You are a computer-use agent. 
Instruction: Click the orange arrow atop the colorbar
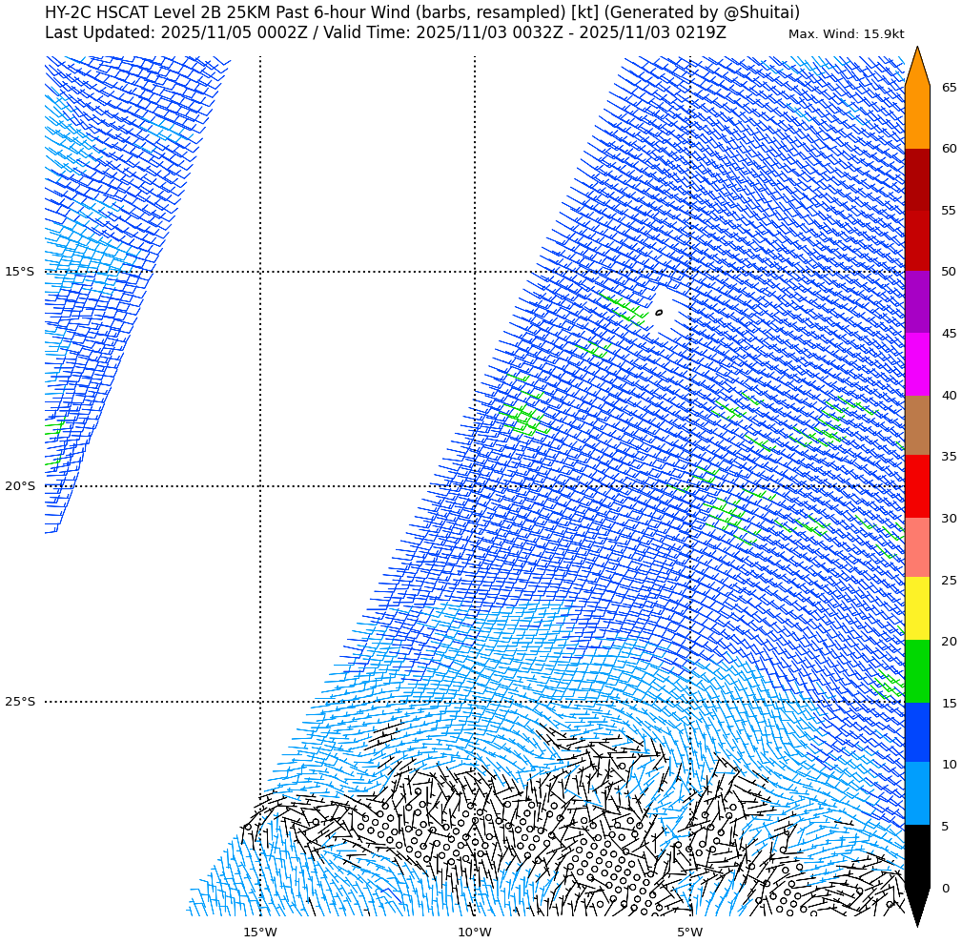pyautogui.click(x=916, y=69)
